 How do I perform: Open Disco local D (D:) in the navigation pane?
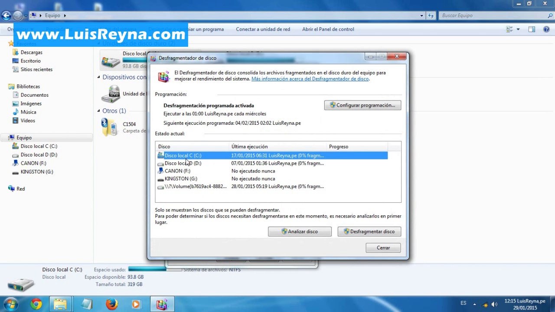click(39, 155)
